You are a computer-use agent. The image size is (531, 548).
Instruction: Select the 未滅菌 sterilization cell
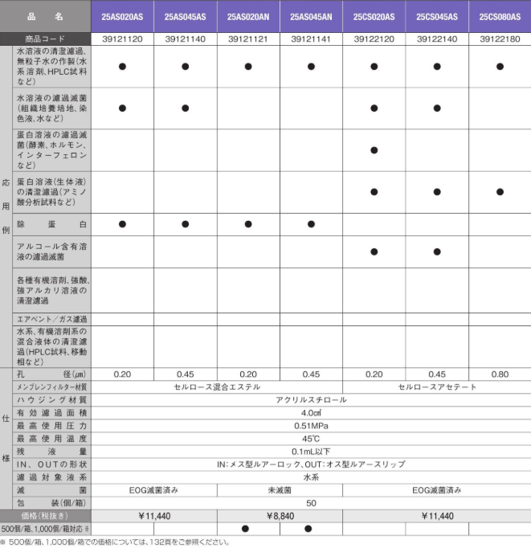[280, 489]
